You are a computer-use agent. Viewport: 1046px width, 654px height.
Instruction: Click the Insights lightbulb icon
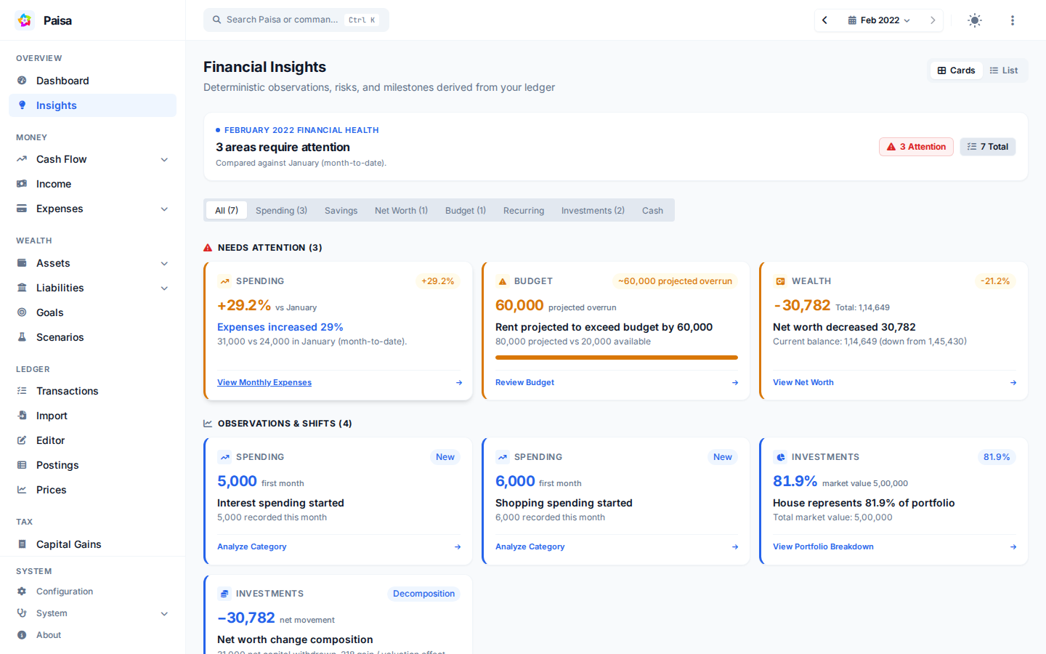click(x=22, y=105)
